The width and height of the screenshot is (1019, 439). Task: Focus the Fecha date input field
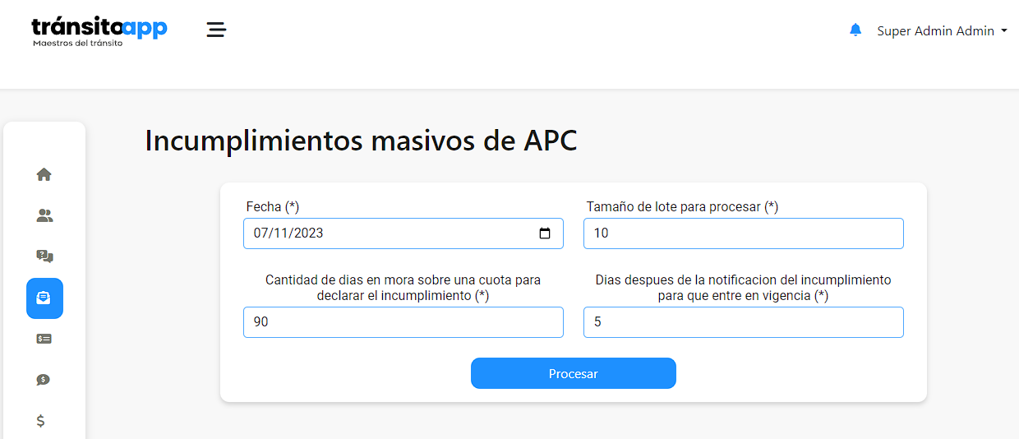coord(403,233)
